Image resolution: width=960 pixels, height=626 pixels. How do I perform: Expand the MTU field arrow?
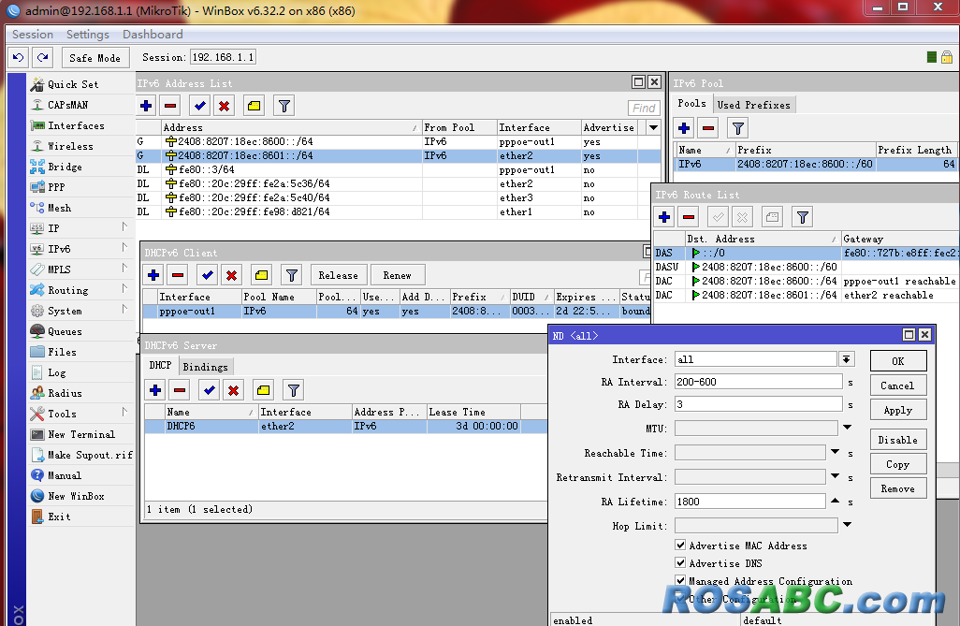(x=848, y=428)
